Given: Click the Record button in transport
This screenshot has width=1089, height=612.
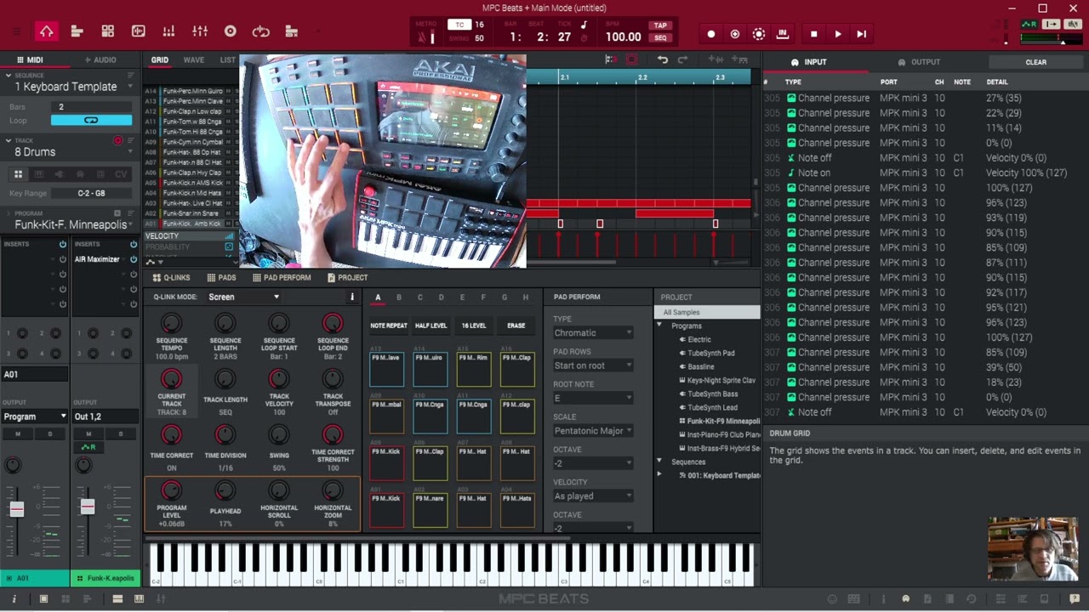Looking at the screenshot, I should pyautogui.click(x=711, y=34).
